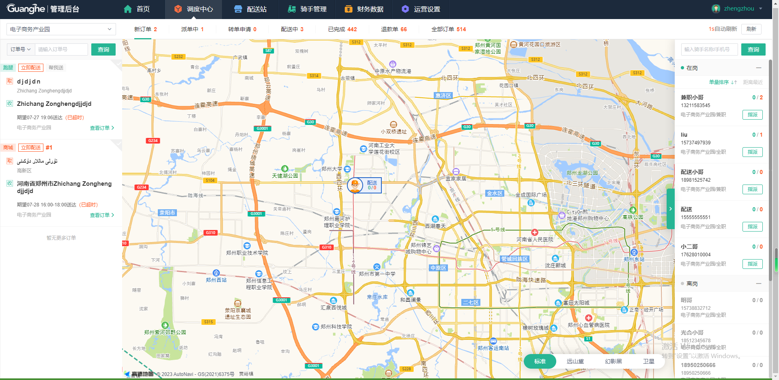
Task: Collapse the 在岗 on-duty riders section
Action: (x=758, y=68)
